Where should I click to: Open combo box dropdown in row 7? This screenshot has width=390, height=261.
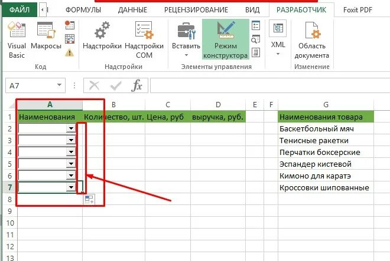tap(71, 187)
